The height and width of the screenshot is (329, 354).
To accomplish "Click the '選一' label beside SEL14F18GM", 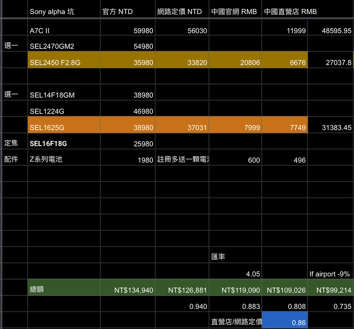I will click(15, 92).
